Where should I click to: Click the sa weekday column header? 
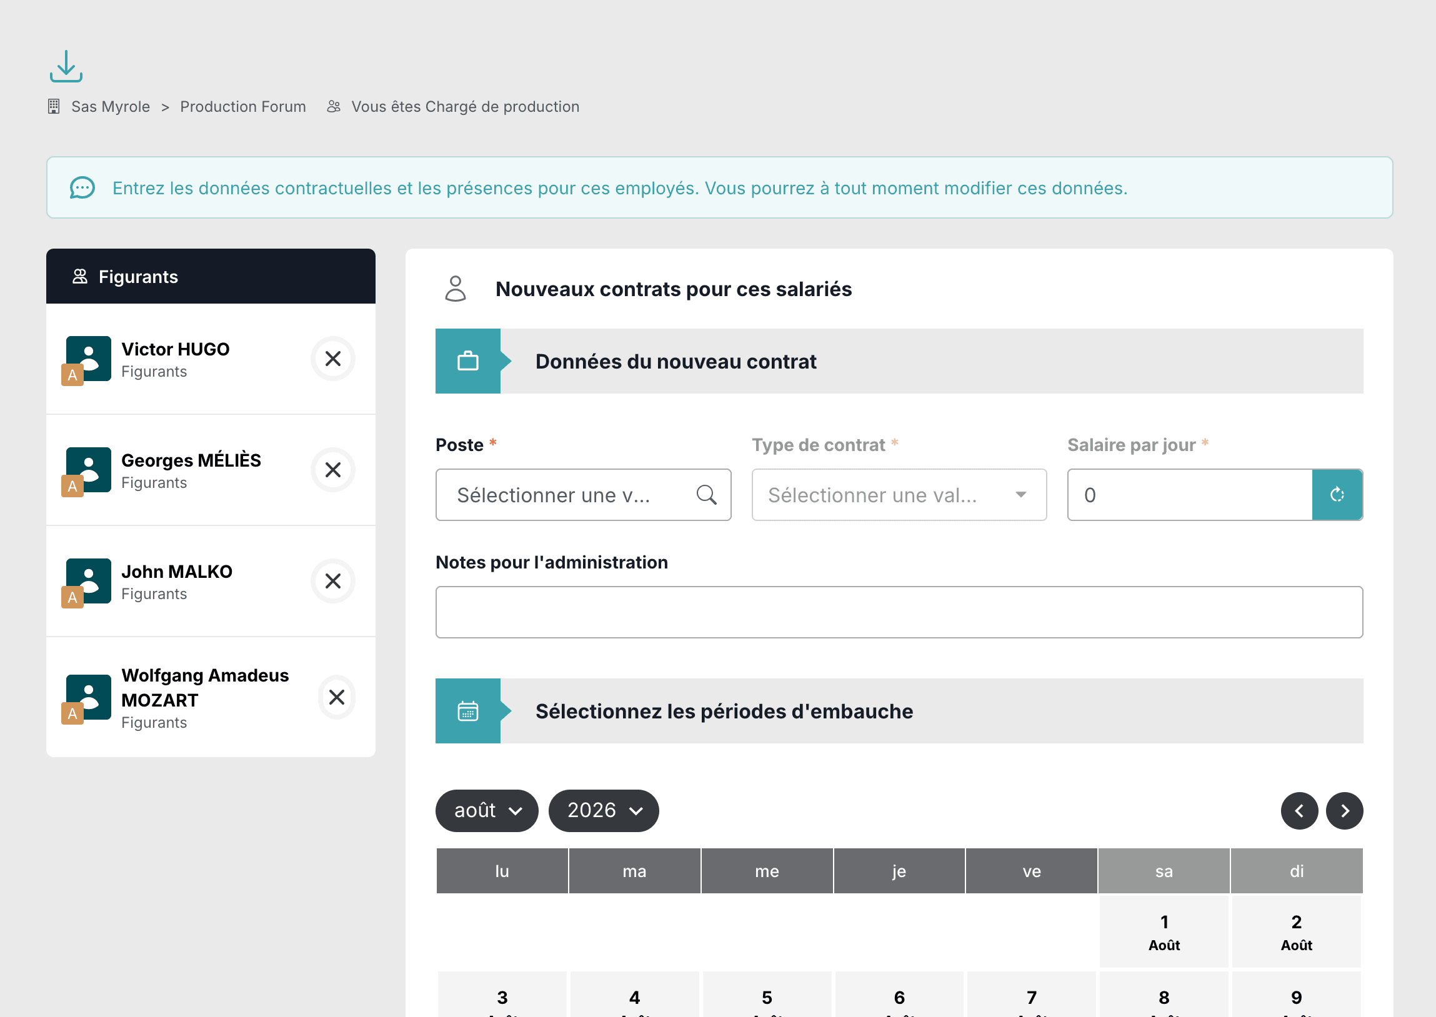(1164, 870)
